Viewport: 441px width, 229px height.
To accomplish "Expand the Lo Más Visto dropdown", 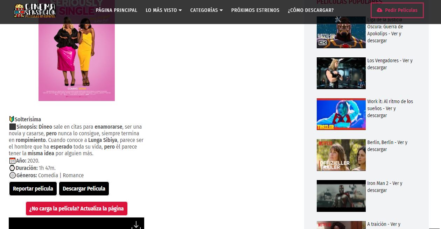I will 164,10.
